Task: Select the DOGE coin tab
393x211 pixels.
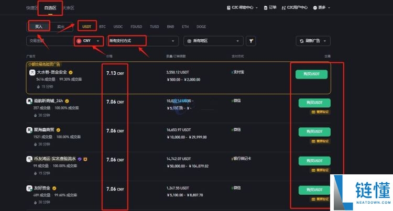Action: pos(201,27)
